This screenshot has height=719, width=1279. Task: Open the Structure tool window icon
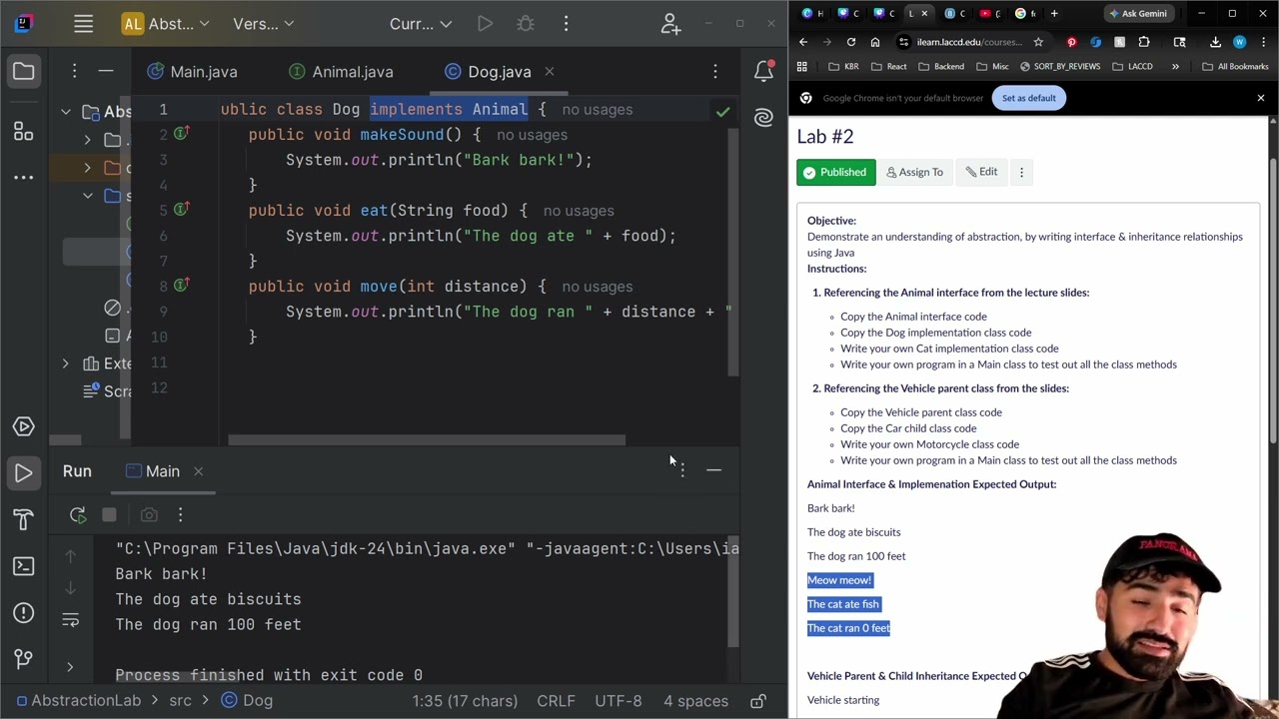pos(23,131)
